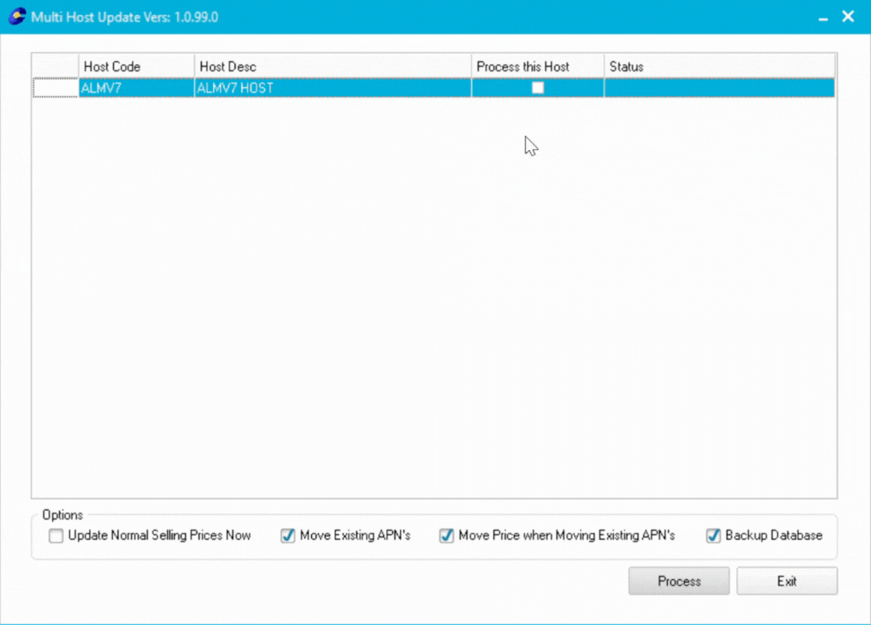This screenshot has width=871, height=625.
Task: Click the Host Desc column header
Action: tap(332, 67)
